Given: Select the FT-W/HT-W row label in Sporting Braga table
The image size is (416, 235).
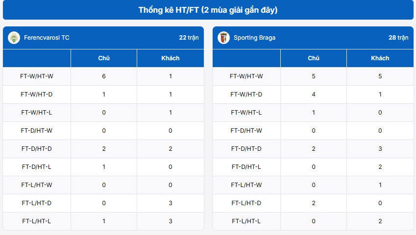Looking at the screenshot, I should 246,76.
